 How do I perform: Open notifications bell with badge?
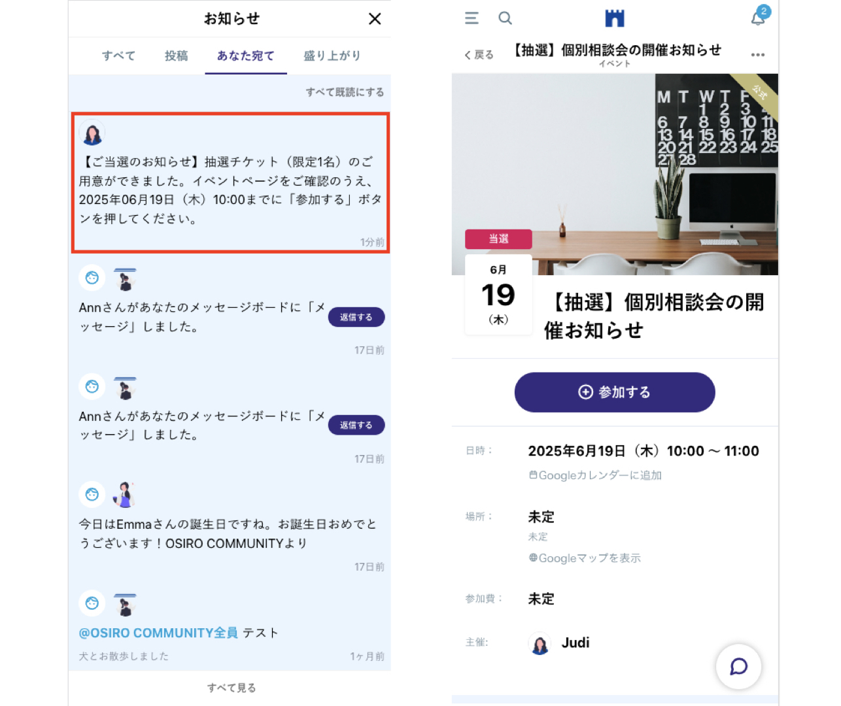pyautogui.click(x=759, y=16)
